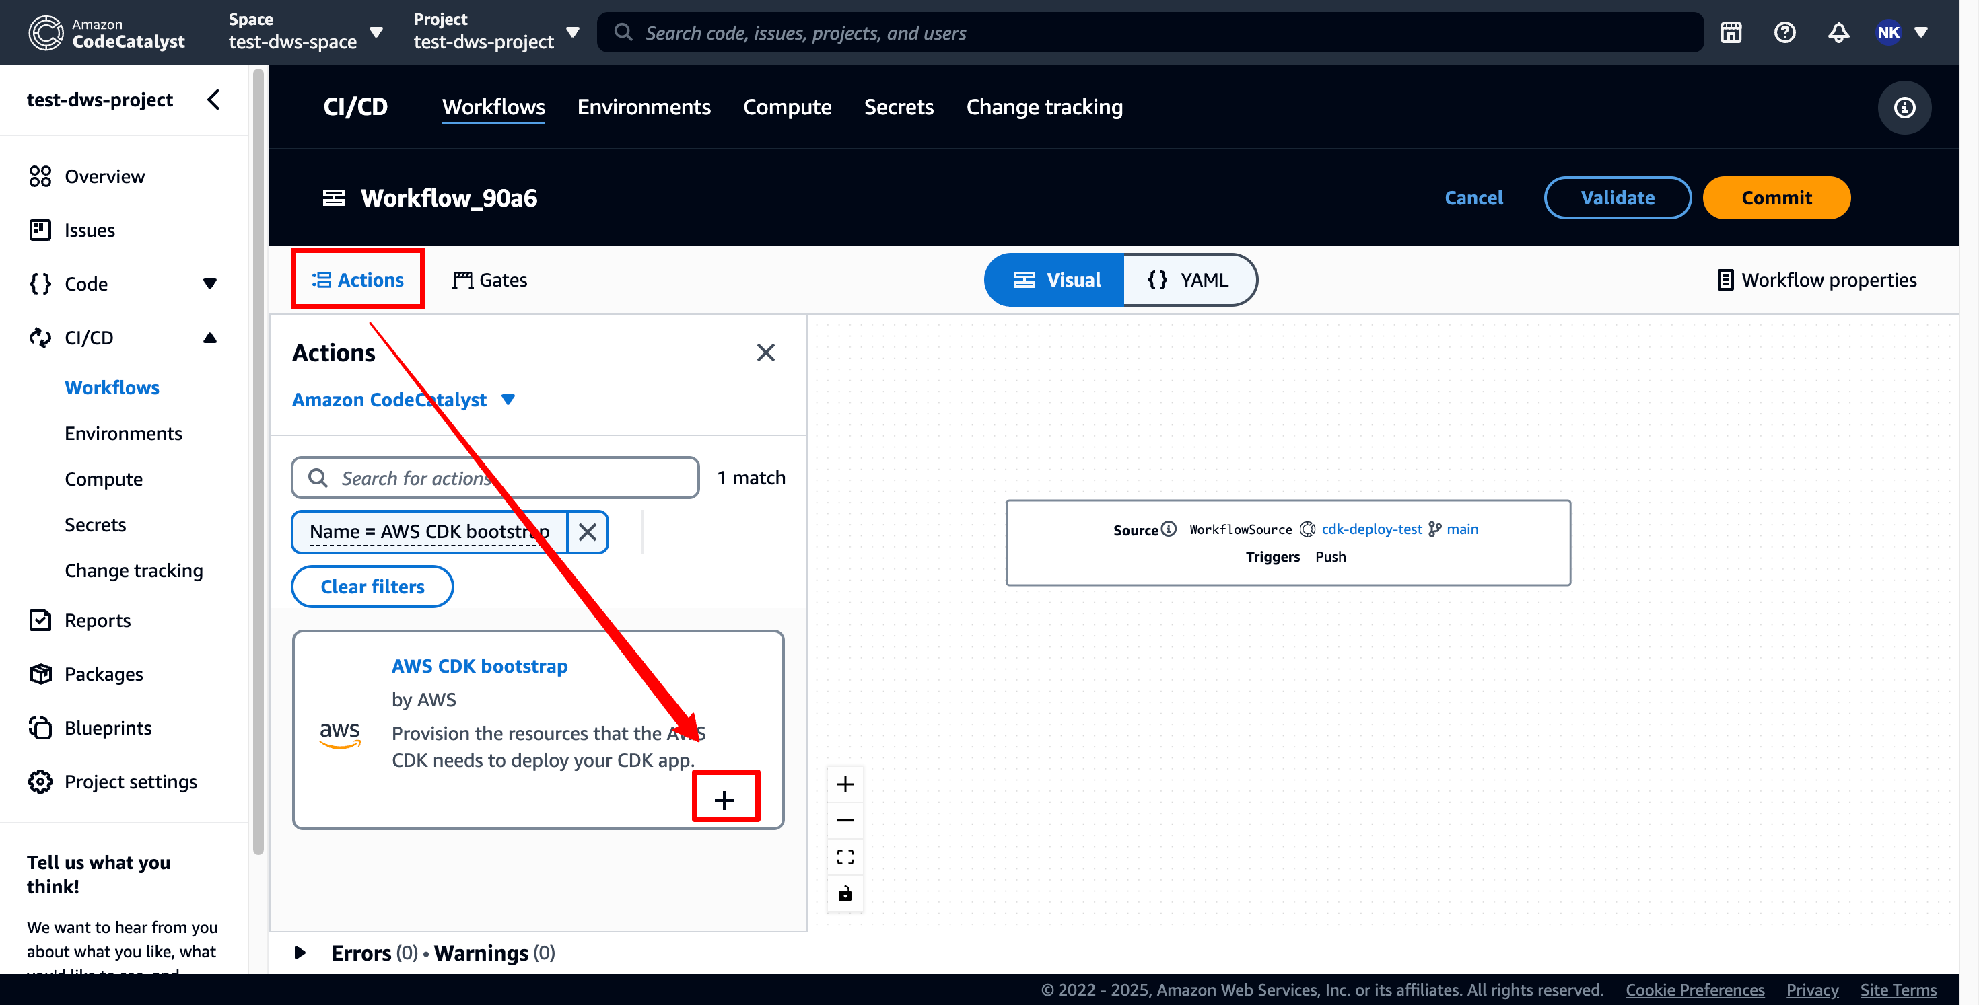Select the Source node on the canvas
This screenshot has height=1005, width=1979.
coord(1287,542)
